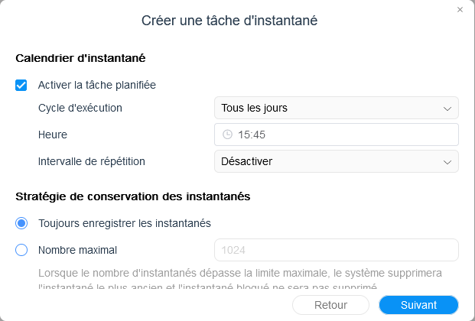Click the Stratégie de conservation des instantanés heading
Image resolution: width=475 pixels, height=321 pixels.
click(x=132, y=196)
